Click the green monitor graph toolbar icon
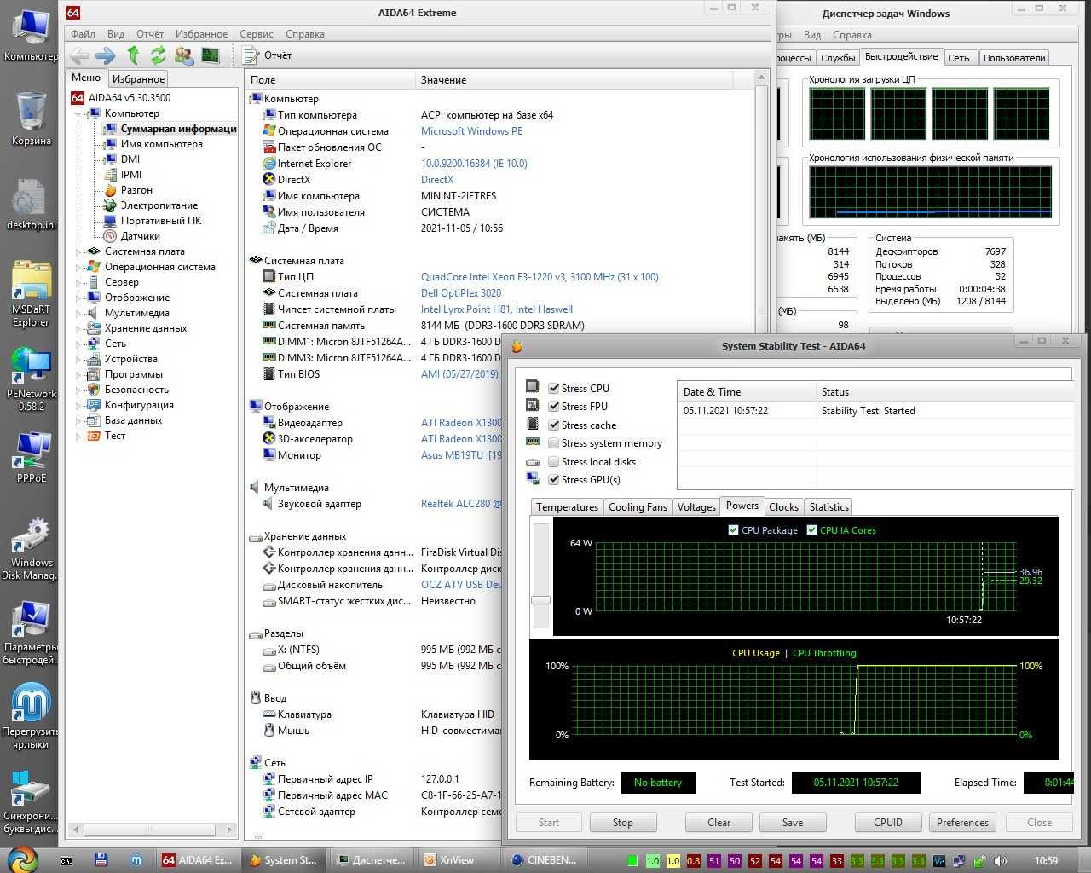Screen dimensions: 1091x873 pos(210,55)
